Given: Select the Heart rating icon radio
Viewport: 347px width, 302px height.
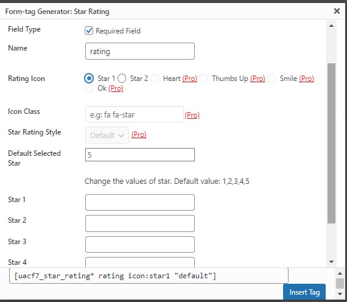Looking at the screenshot, I should click(x=155, y=79).
